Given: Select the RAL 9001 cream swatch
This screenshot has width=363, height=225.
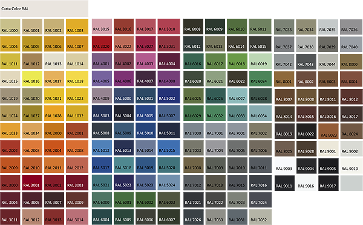Looking at the screenshot, I should pyautogui.click(x=328, y=149).
